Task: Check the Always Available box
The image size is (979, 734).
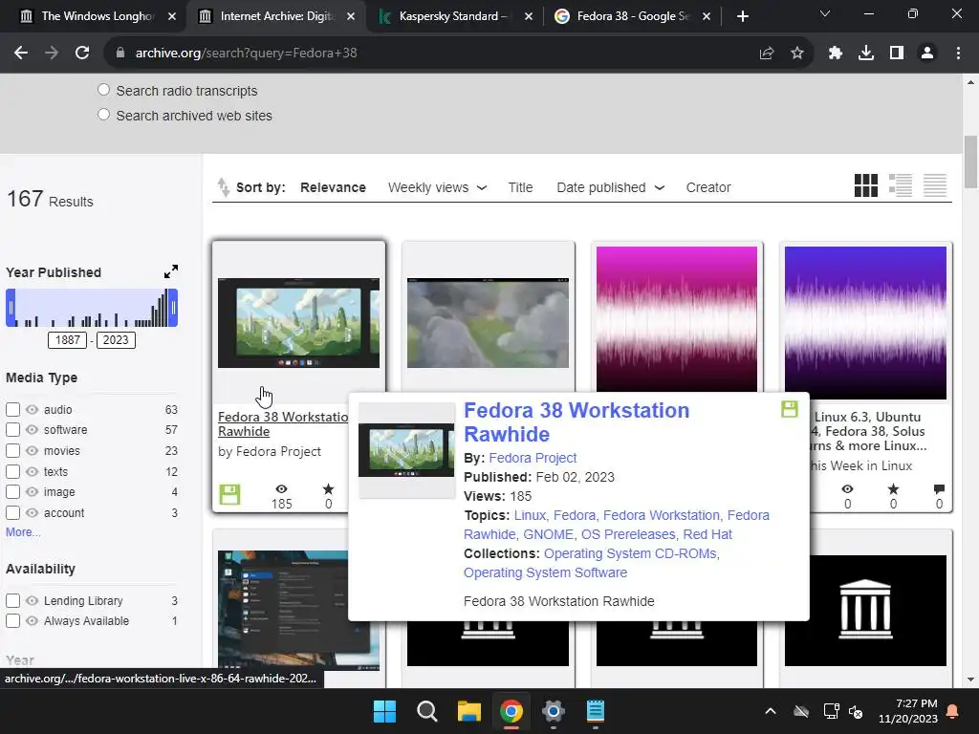Action: [x=12, y=621]
